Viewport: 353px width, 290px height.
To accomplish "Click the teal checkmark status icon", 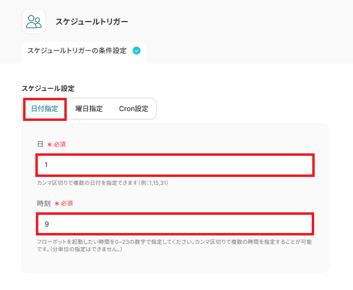I will point(136,51).
